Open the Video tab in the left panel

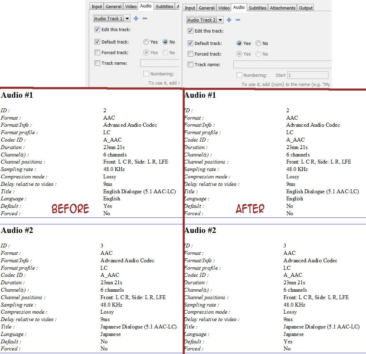(x=130, y=6)
